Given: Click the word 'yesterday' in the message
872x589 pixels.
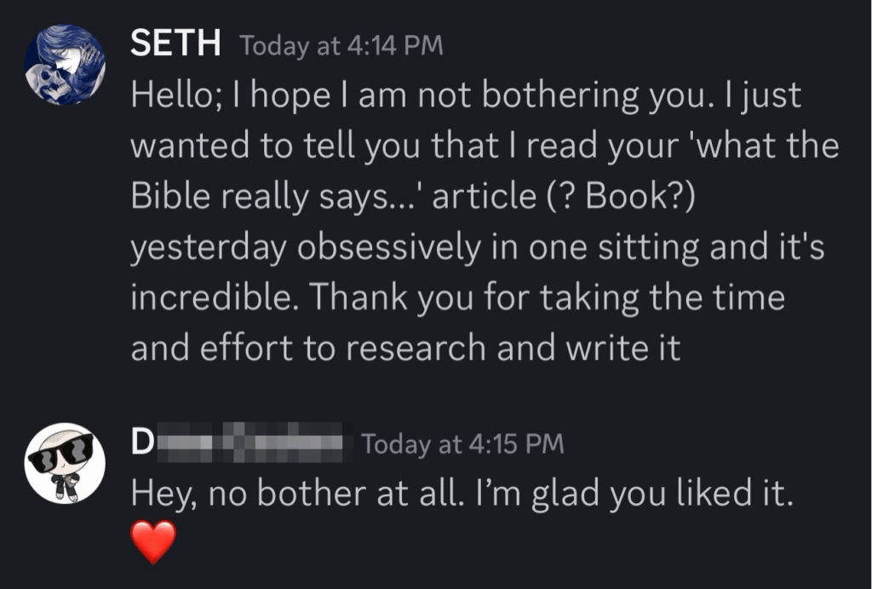Looking at the screenshot, I should (208, 249).
